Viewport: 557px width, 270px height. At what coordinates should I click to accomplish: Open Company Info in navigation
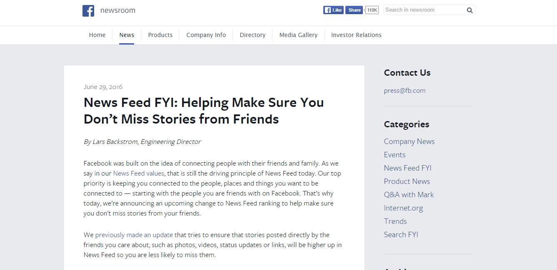(206, 35)
